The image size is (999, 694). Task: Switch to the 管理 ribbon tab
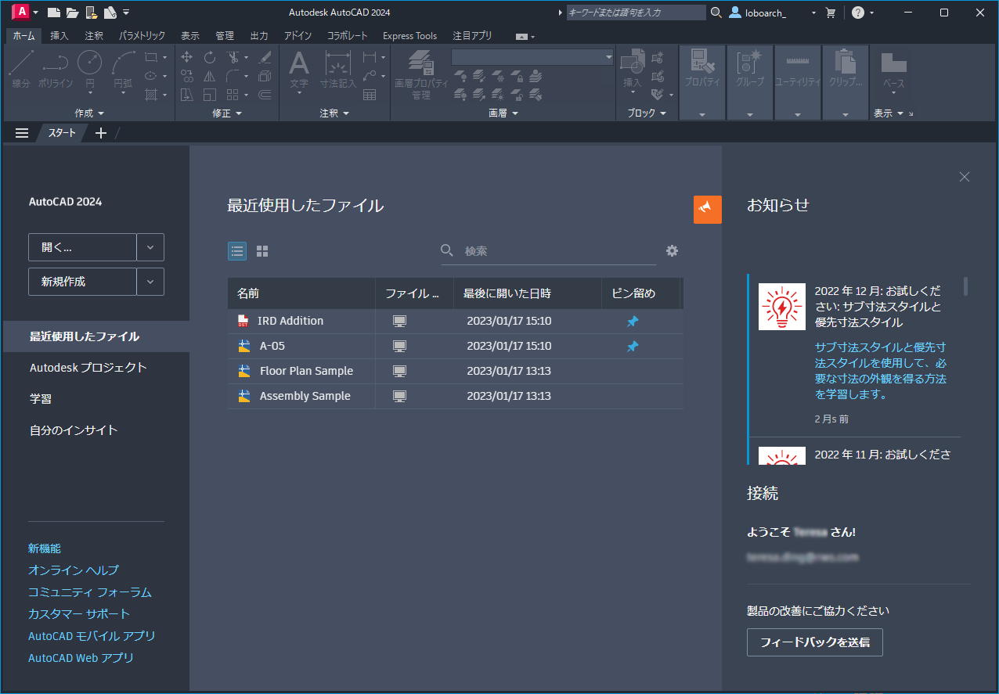point(225,36)
